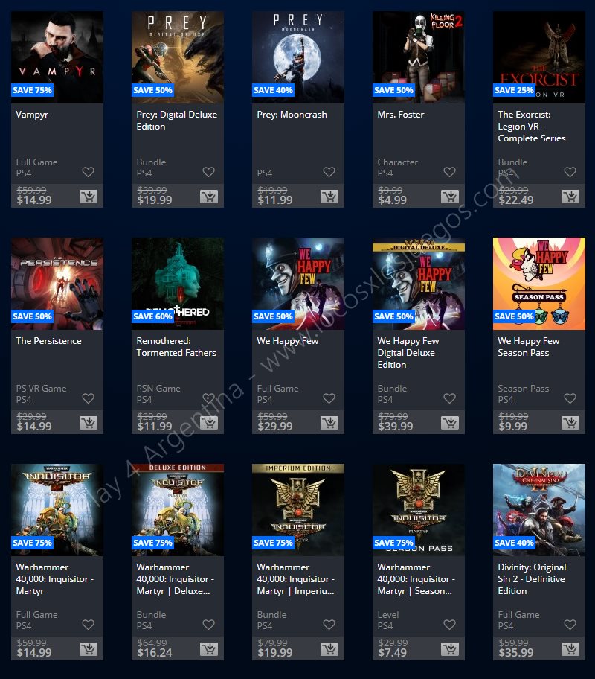Open Remothered: Tormented Fathers title link

[176, 347]
